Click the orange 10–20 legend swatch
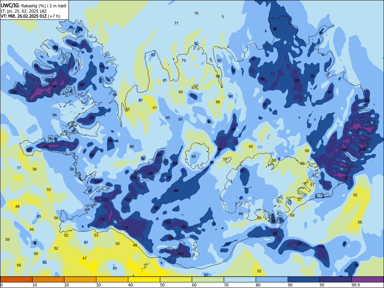 click(48, 280)
